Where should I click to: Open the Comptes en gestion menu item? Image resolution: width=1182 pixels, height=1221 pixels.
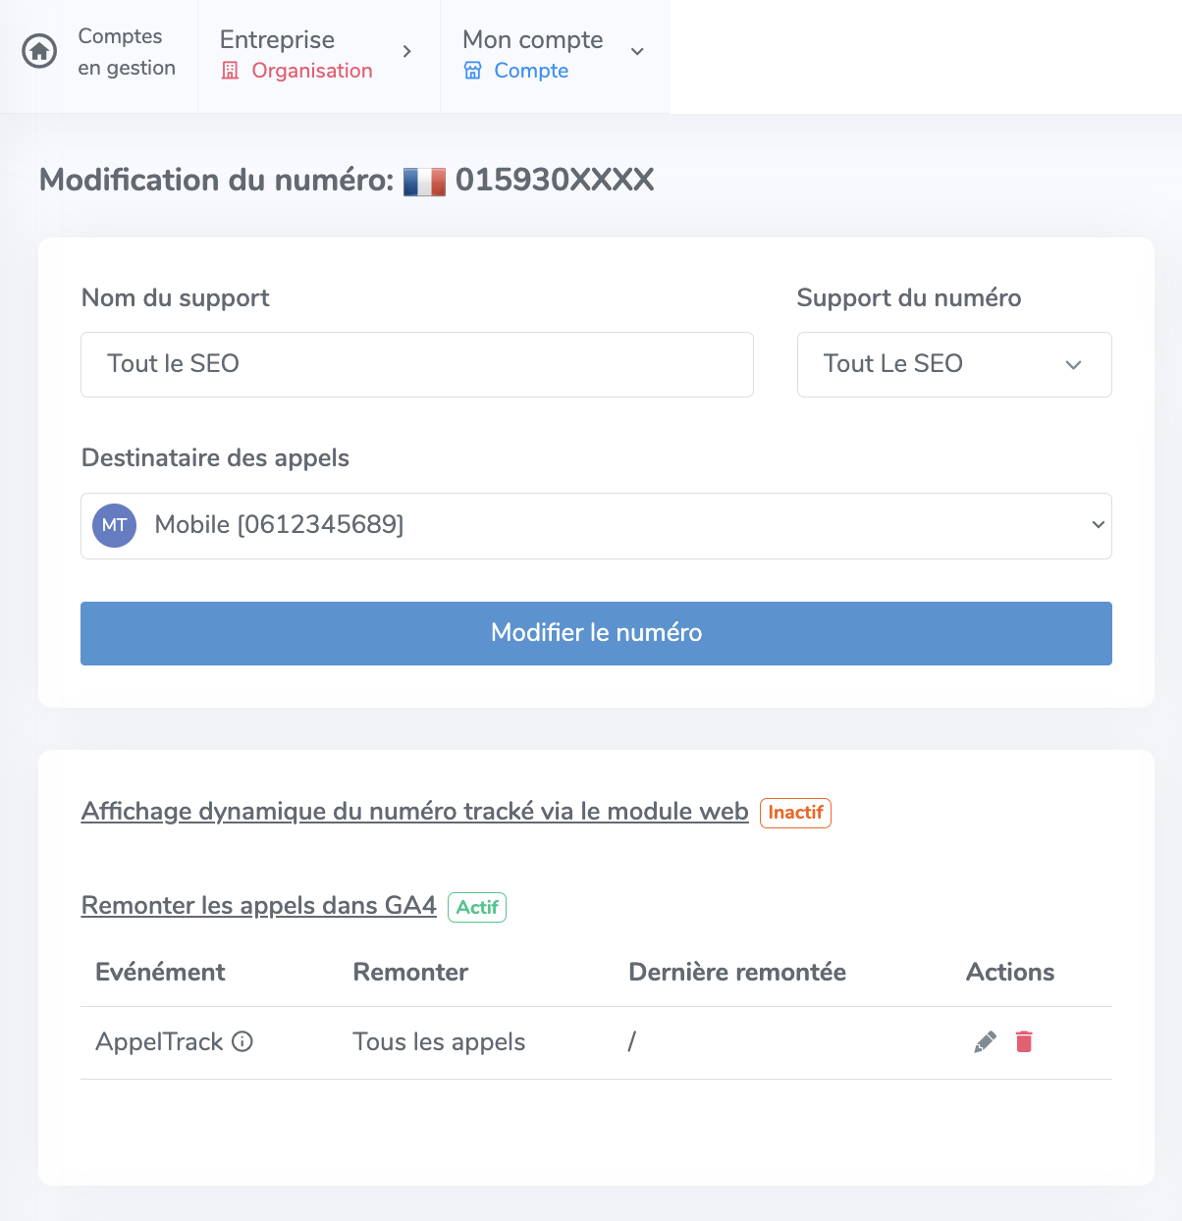[99, 56]
